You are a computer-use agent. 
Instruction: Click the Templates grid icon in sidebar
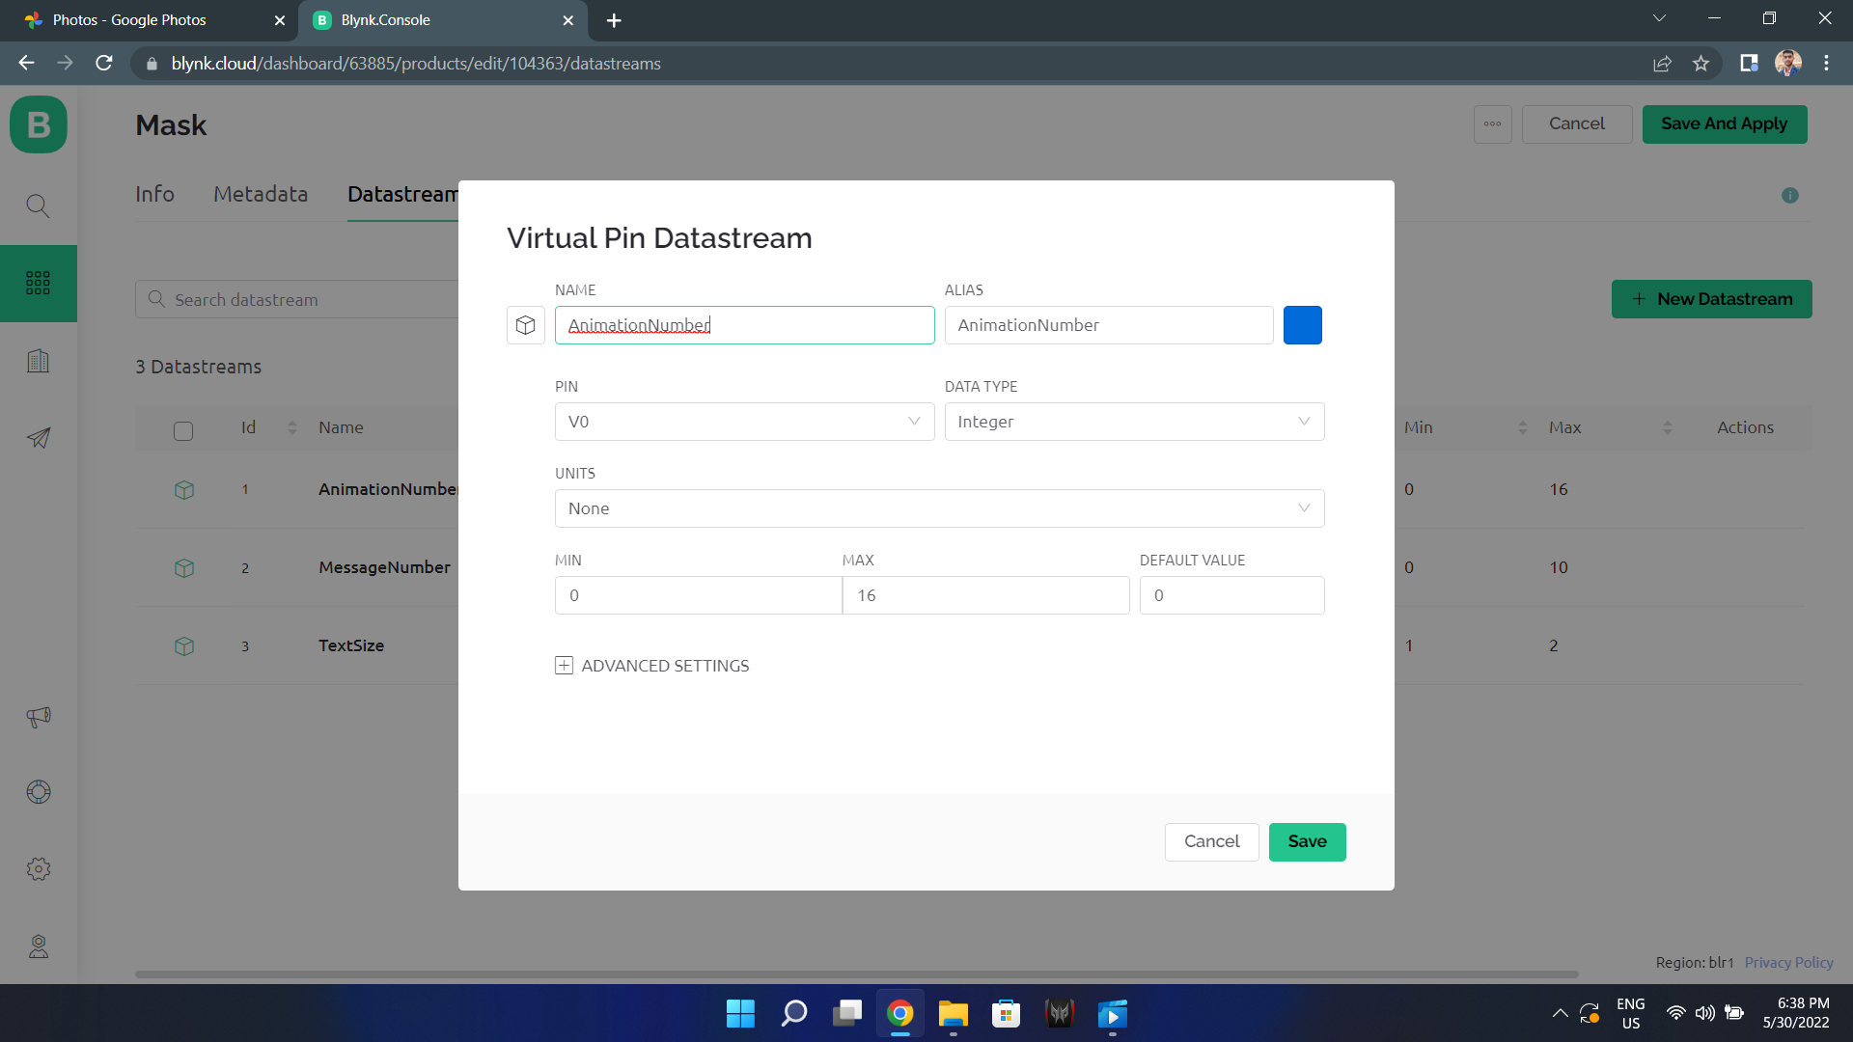(x=38, y=283)
